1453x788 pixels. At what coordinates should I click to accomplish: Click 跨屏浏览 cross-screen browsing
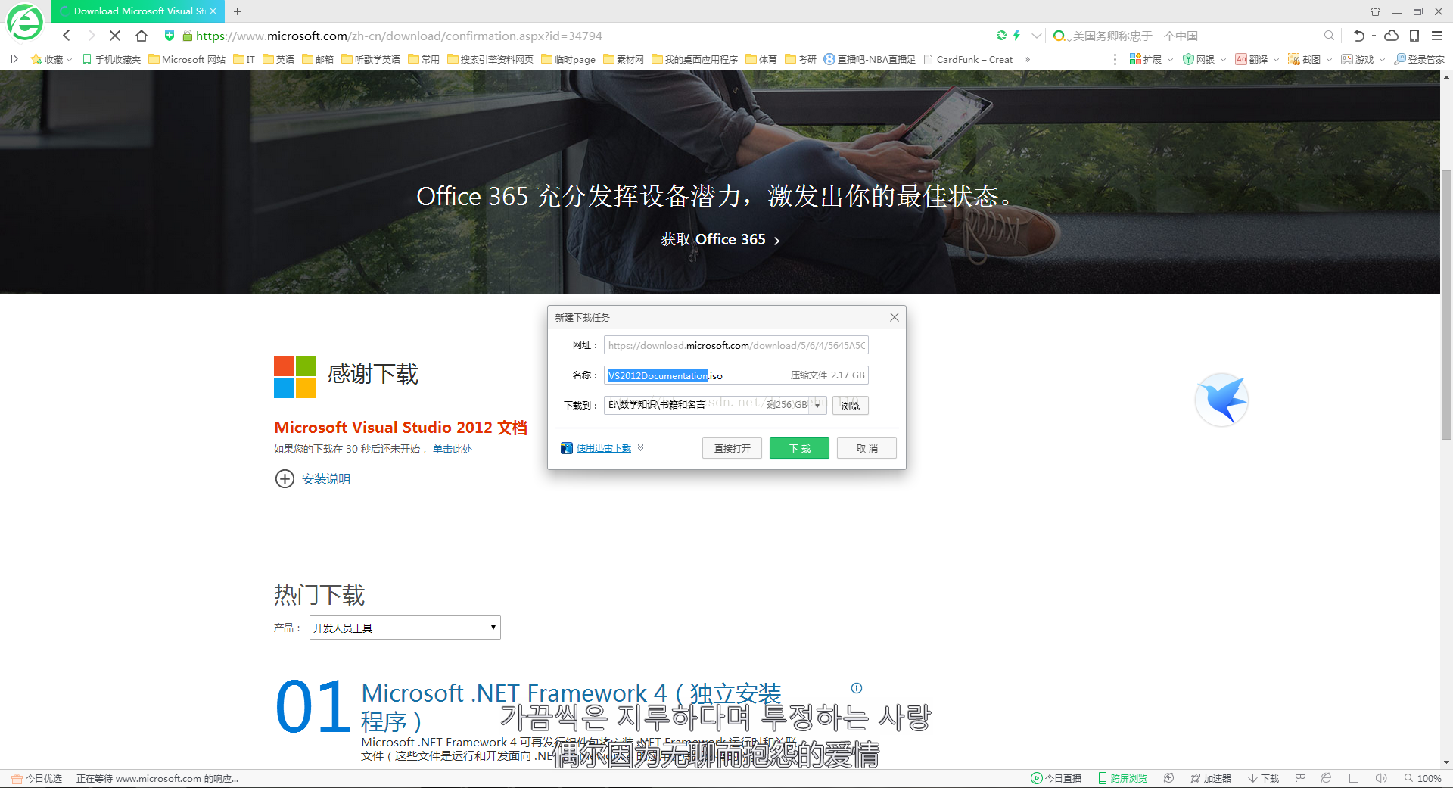(x=1123, y=778)
